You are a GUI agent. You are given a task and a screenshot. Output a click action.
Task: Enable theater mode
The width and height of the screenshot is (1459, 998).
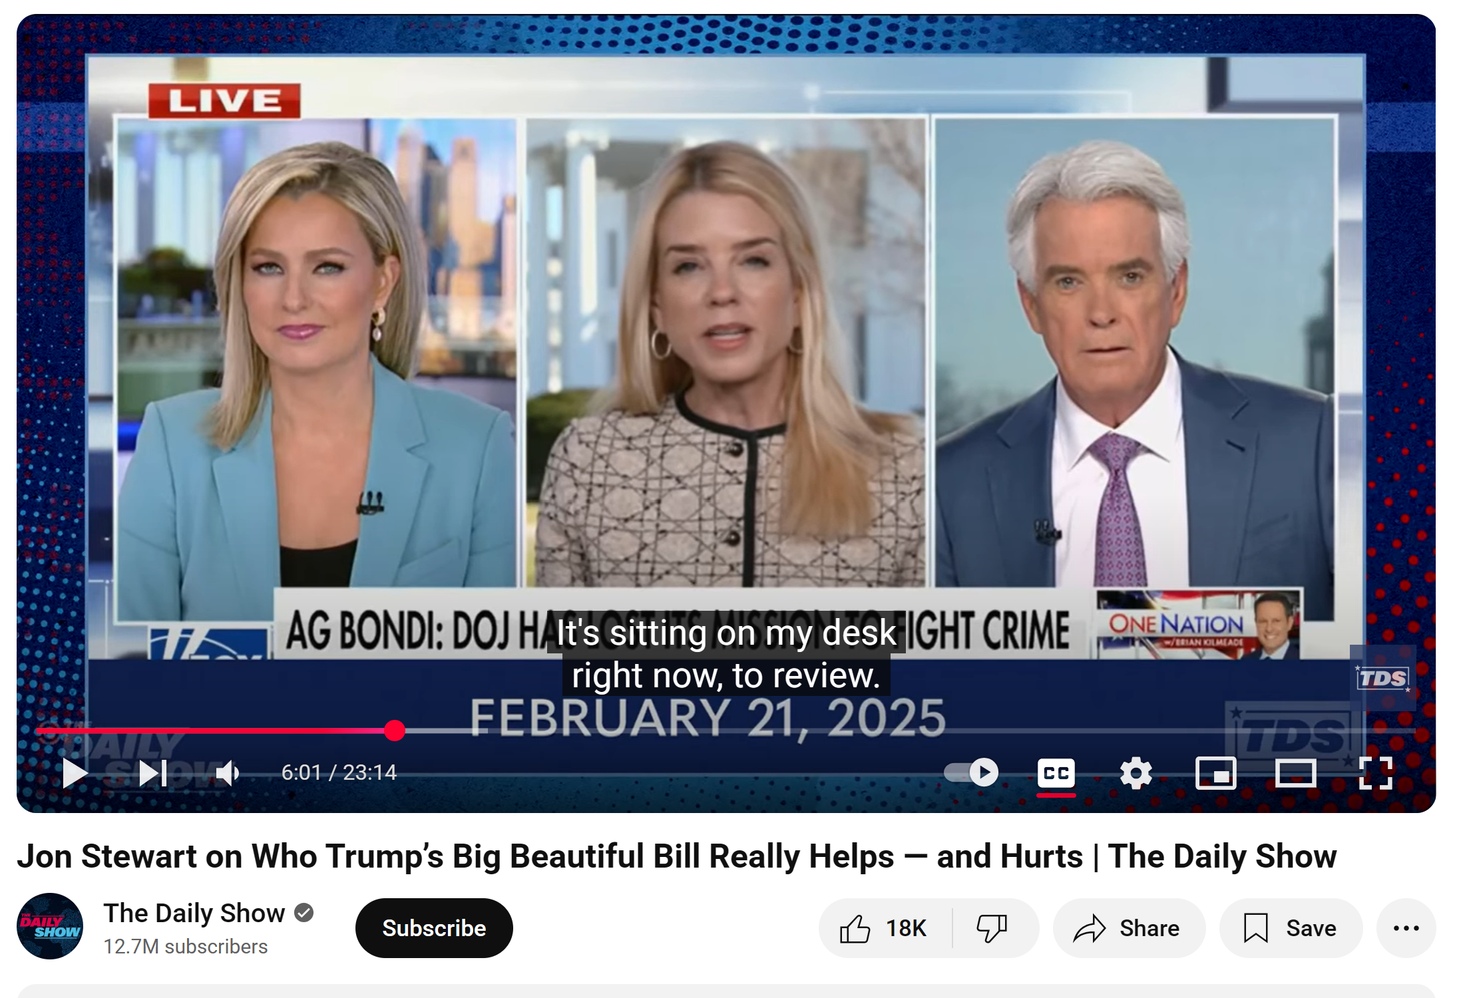pos(1295,773)
